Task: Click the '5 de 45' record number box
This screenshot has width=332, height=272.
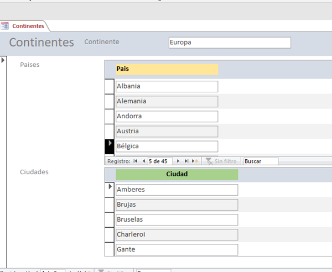Action: 160,161
